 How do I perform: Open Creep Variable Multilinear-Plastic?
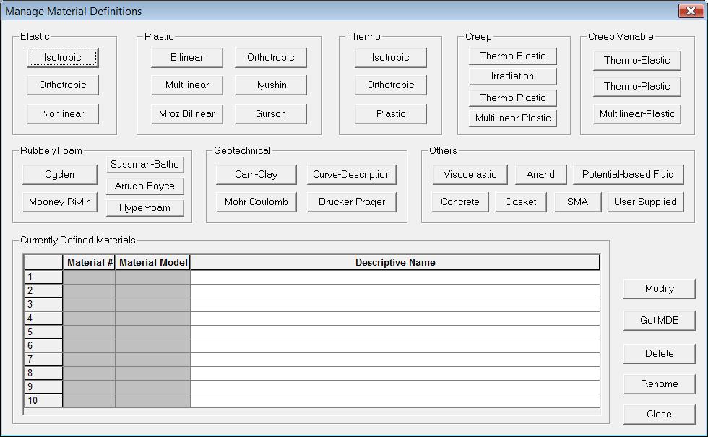click(x=636, y=114)
